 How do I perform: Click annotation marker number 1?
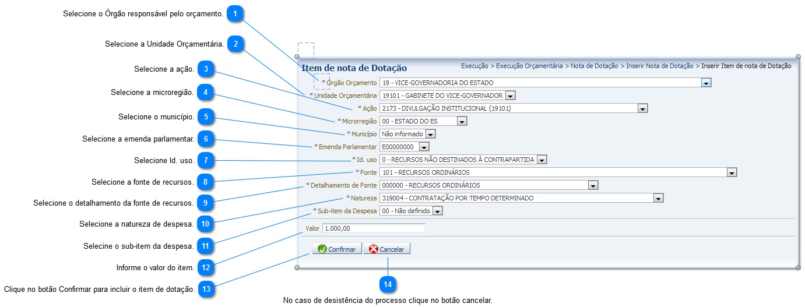tap(234, 14)
